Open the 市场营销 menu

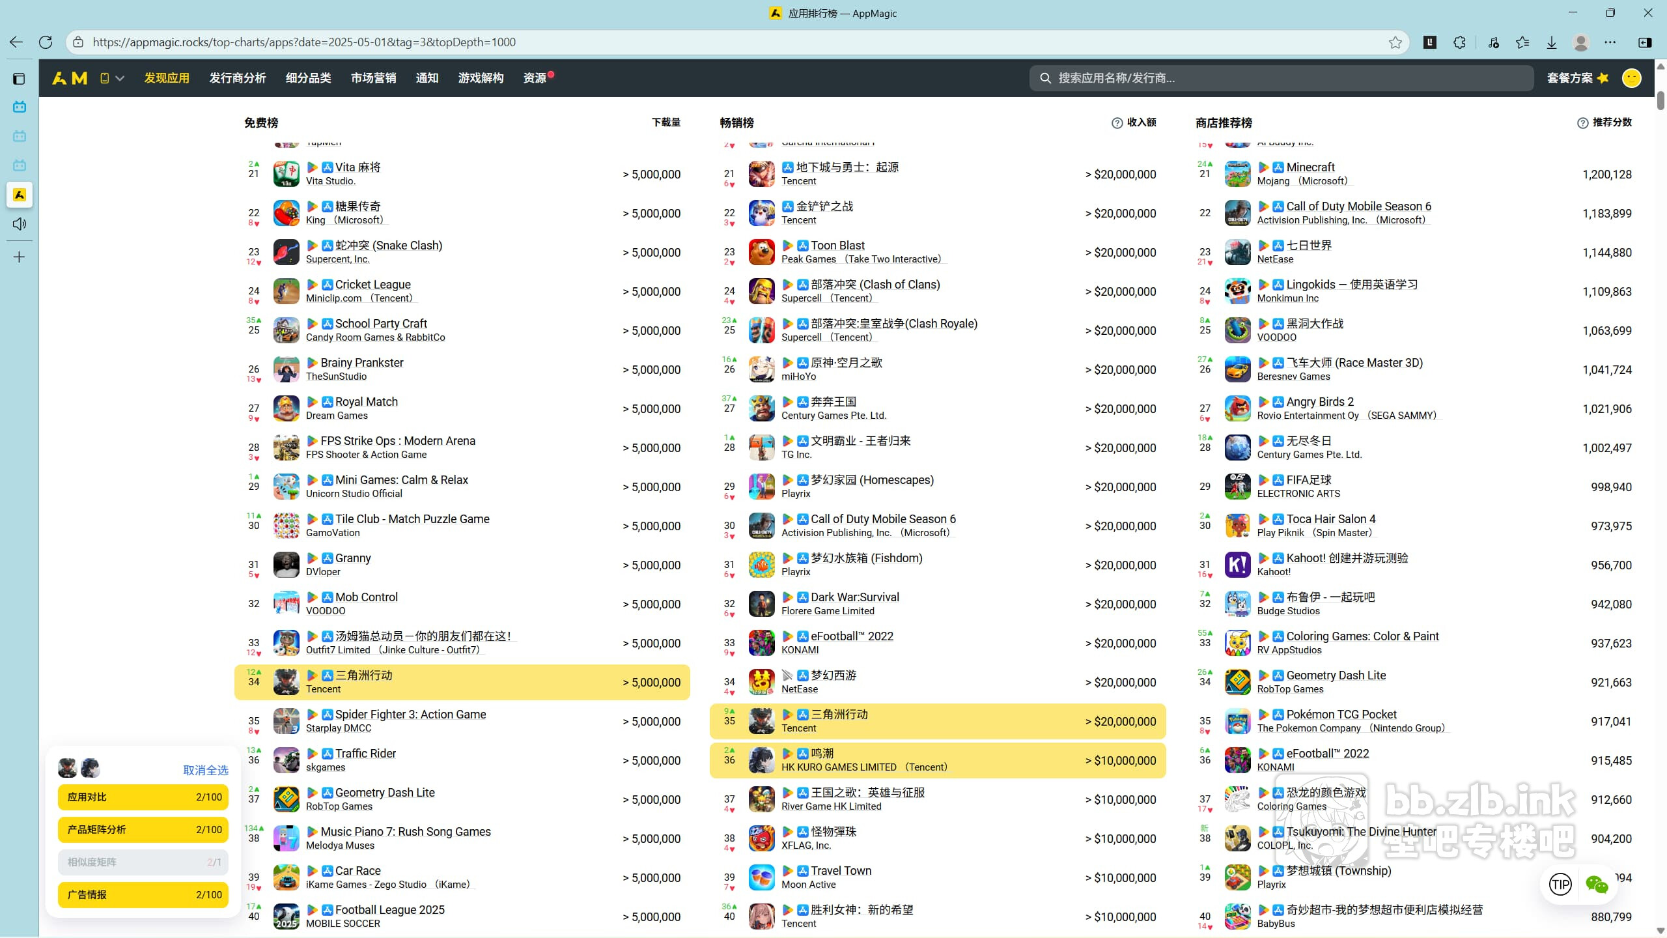(x=373, y=78)
